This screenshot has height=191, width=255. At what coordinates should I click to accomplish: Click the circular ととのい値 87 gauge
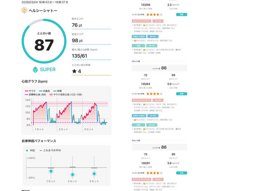tap(44, 41)
